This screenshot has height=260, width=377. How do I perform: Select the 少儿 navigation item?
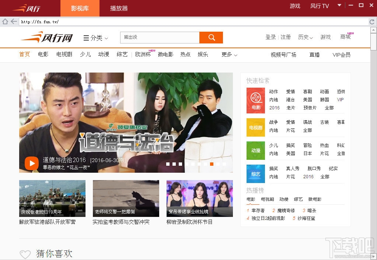[85, 54]
